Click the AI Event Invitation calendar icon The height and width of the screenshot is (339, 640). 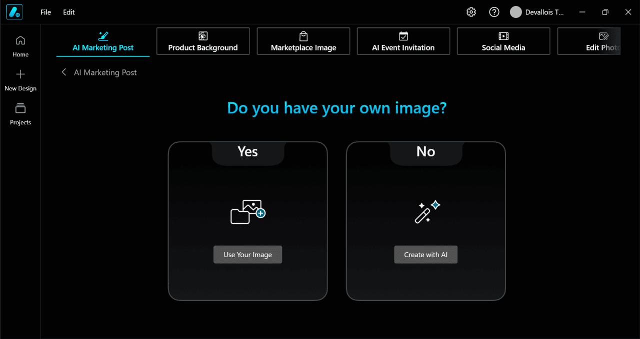point(403,35)
